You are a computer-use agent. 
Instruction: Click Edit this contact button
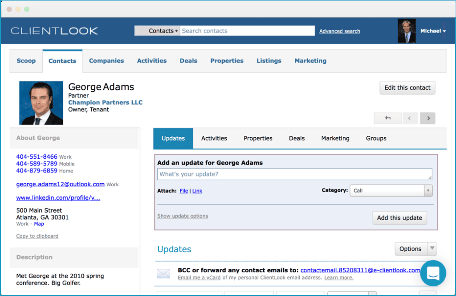pyautogui.click(x=407, y=88)
